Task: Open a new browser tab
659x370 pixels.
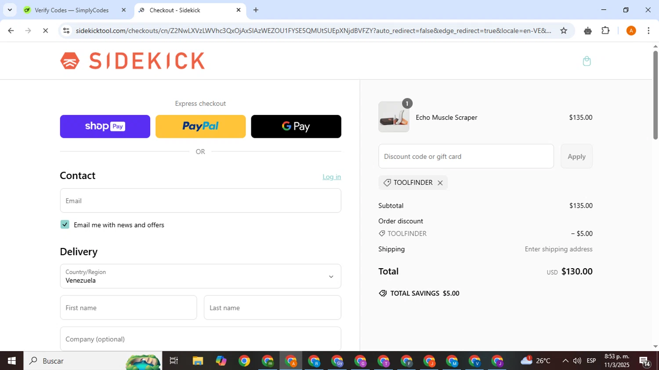Action: (x=256, y=10)
